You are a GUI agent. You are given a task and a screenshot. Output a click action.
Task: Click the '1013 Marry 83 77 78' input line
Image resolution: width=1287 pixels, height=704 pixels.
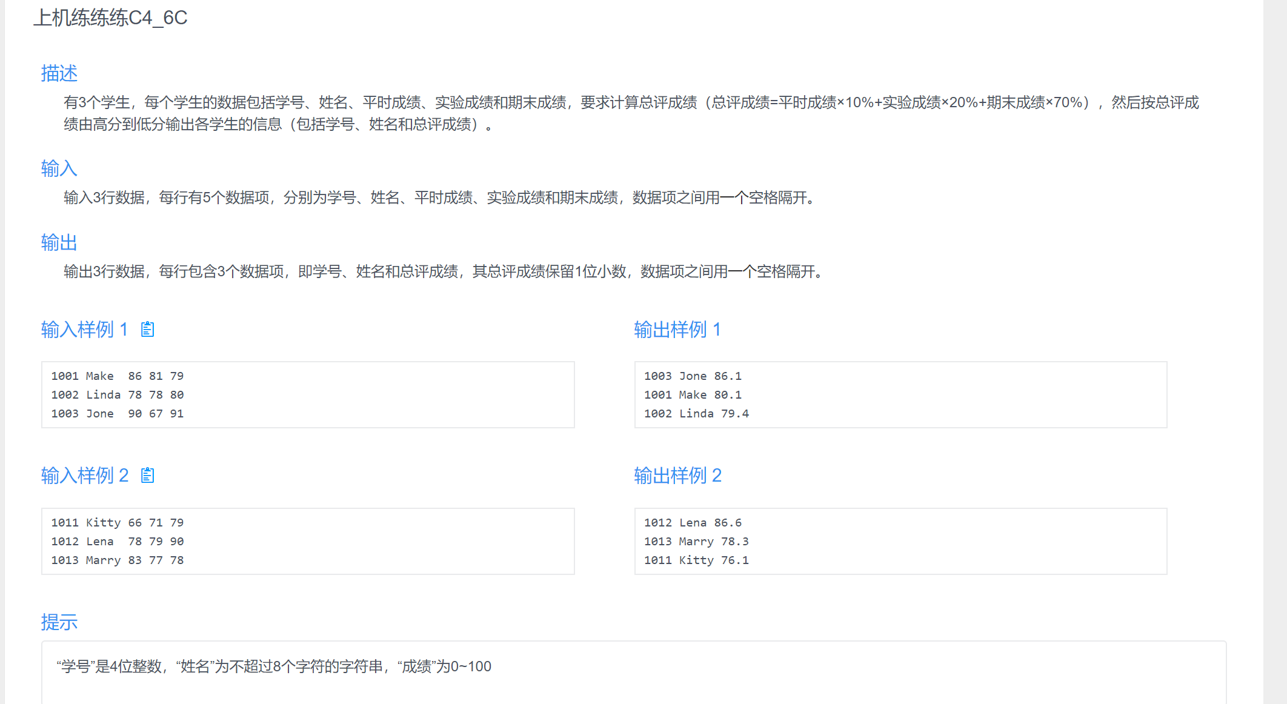click(x=117, y=560)
